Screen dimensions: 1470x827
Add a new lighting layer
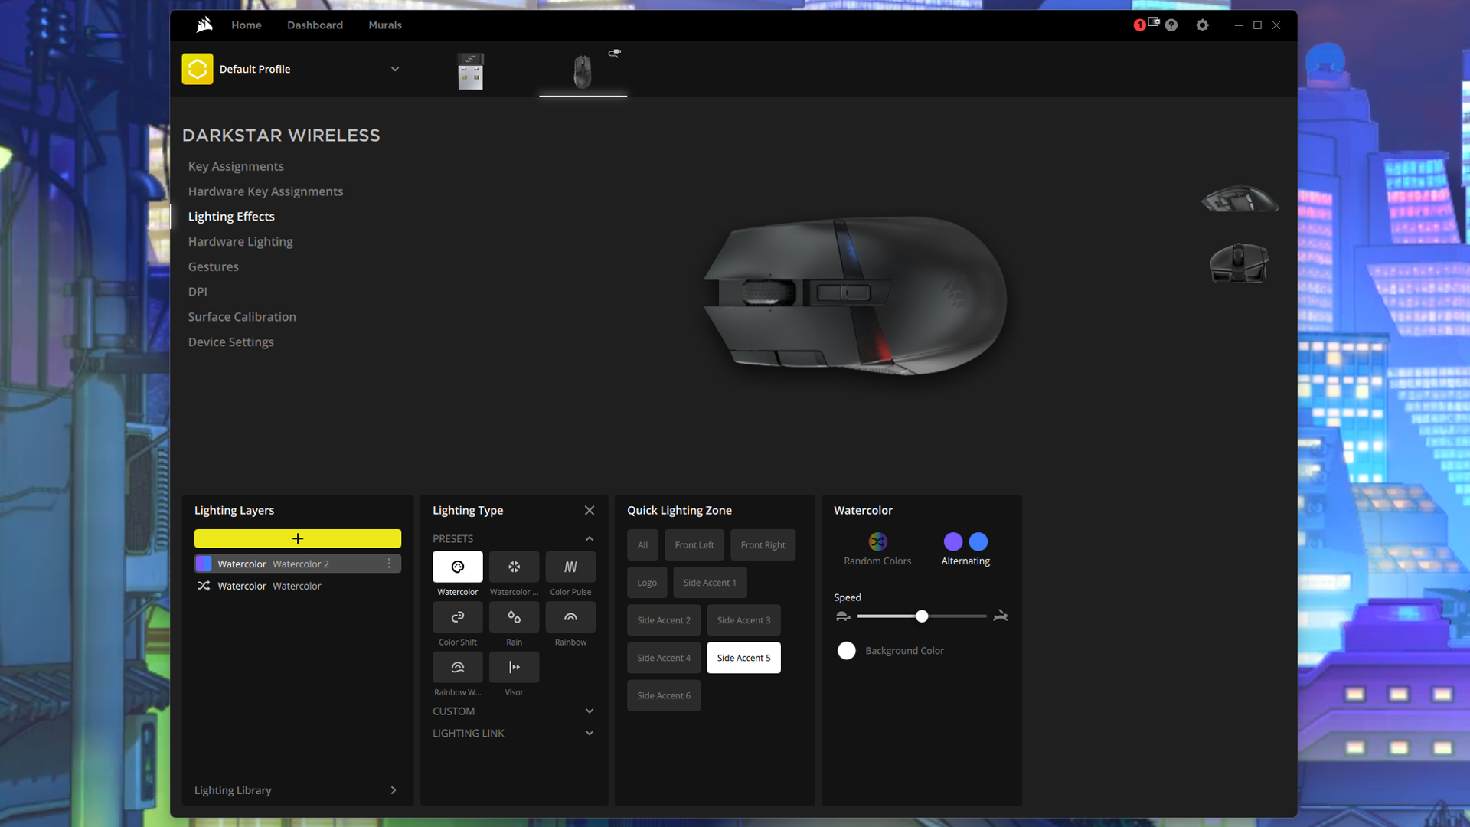click(298, 538)
